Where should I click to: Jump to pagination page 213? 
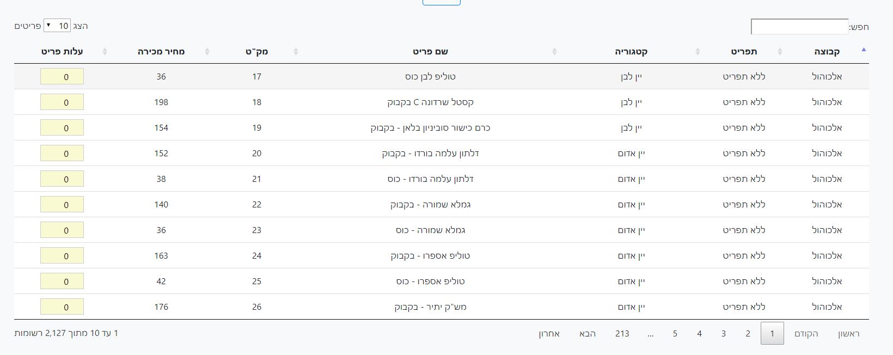[x=622, y=333]
